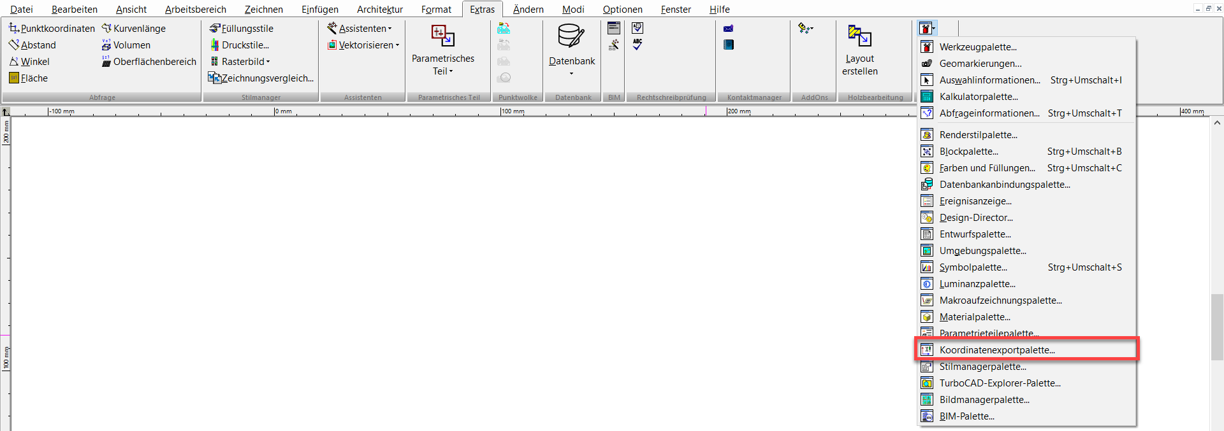The image size is (1224, 431).
Task: Open Koordinatenexportpalette entry
Action: coord(1026,350)
